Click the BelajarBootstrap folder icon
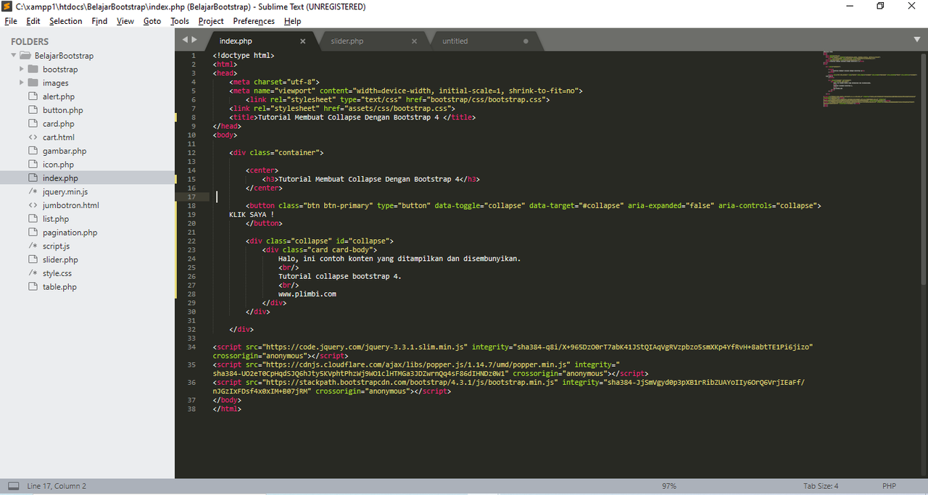The width and height of the screenshot is (928, 495). pos(25,56)
